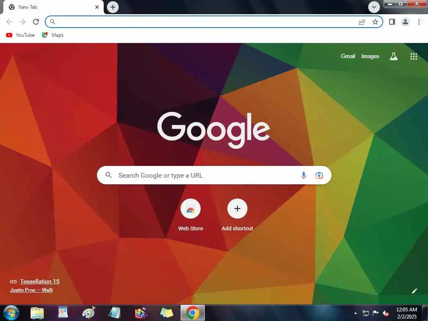
Task: Bookmark this tab with the star icon
Action: (x=375, y=22)
